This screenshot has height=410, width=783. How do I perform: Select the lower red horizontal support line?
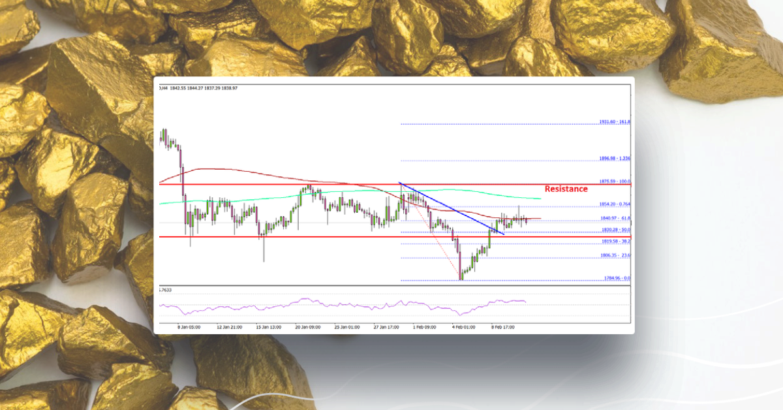(261, 236)
